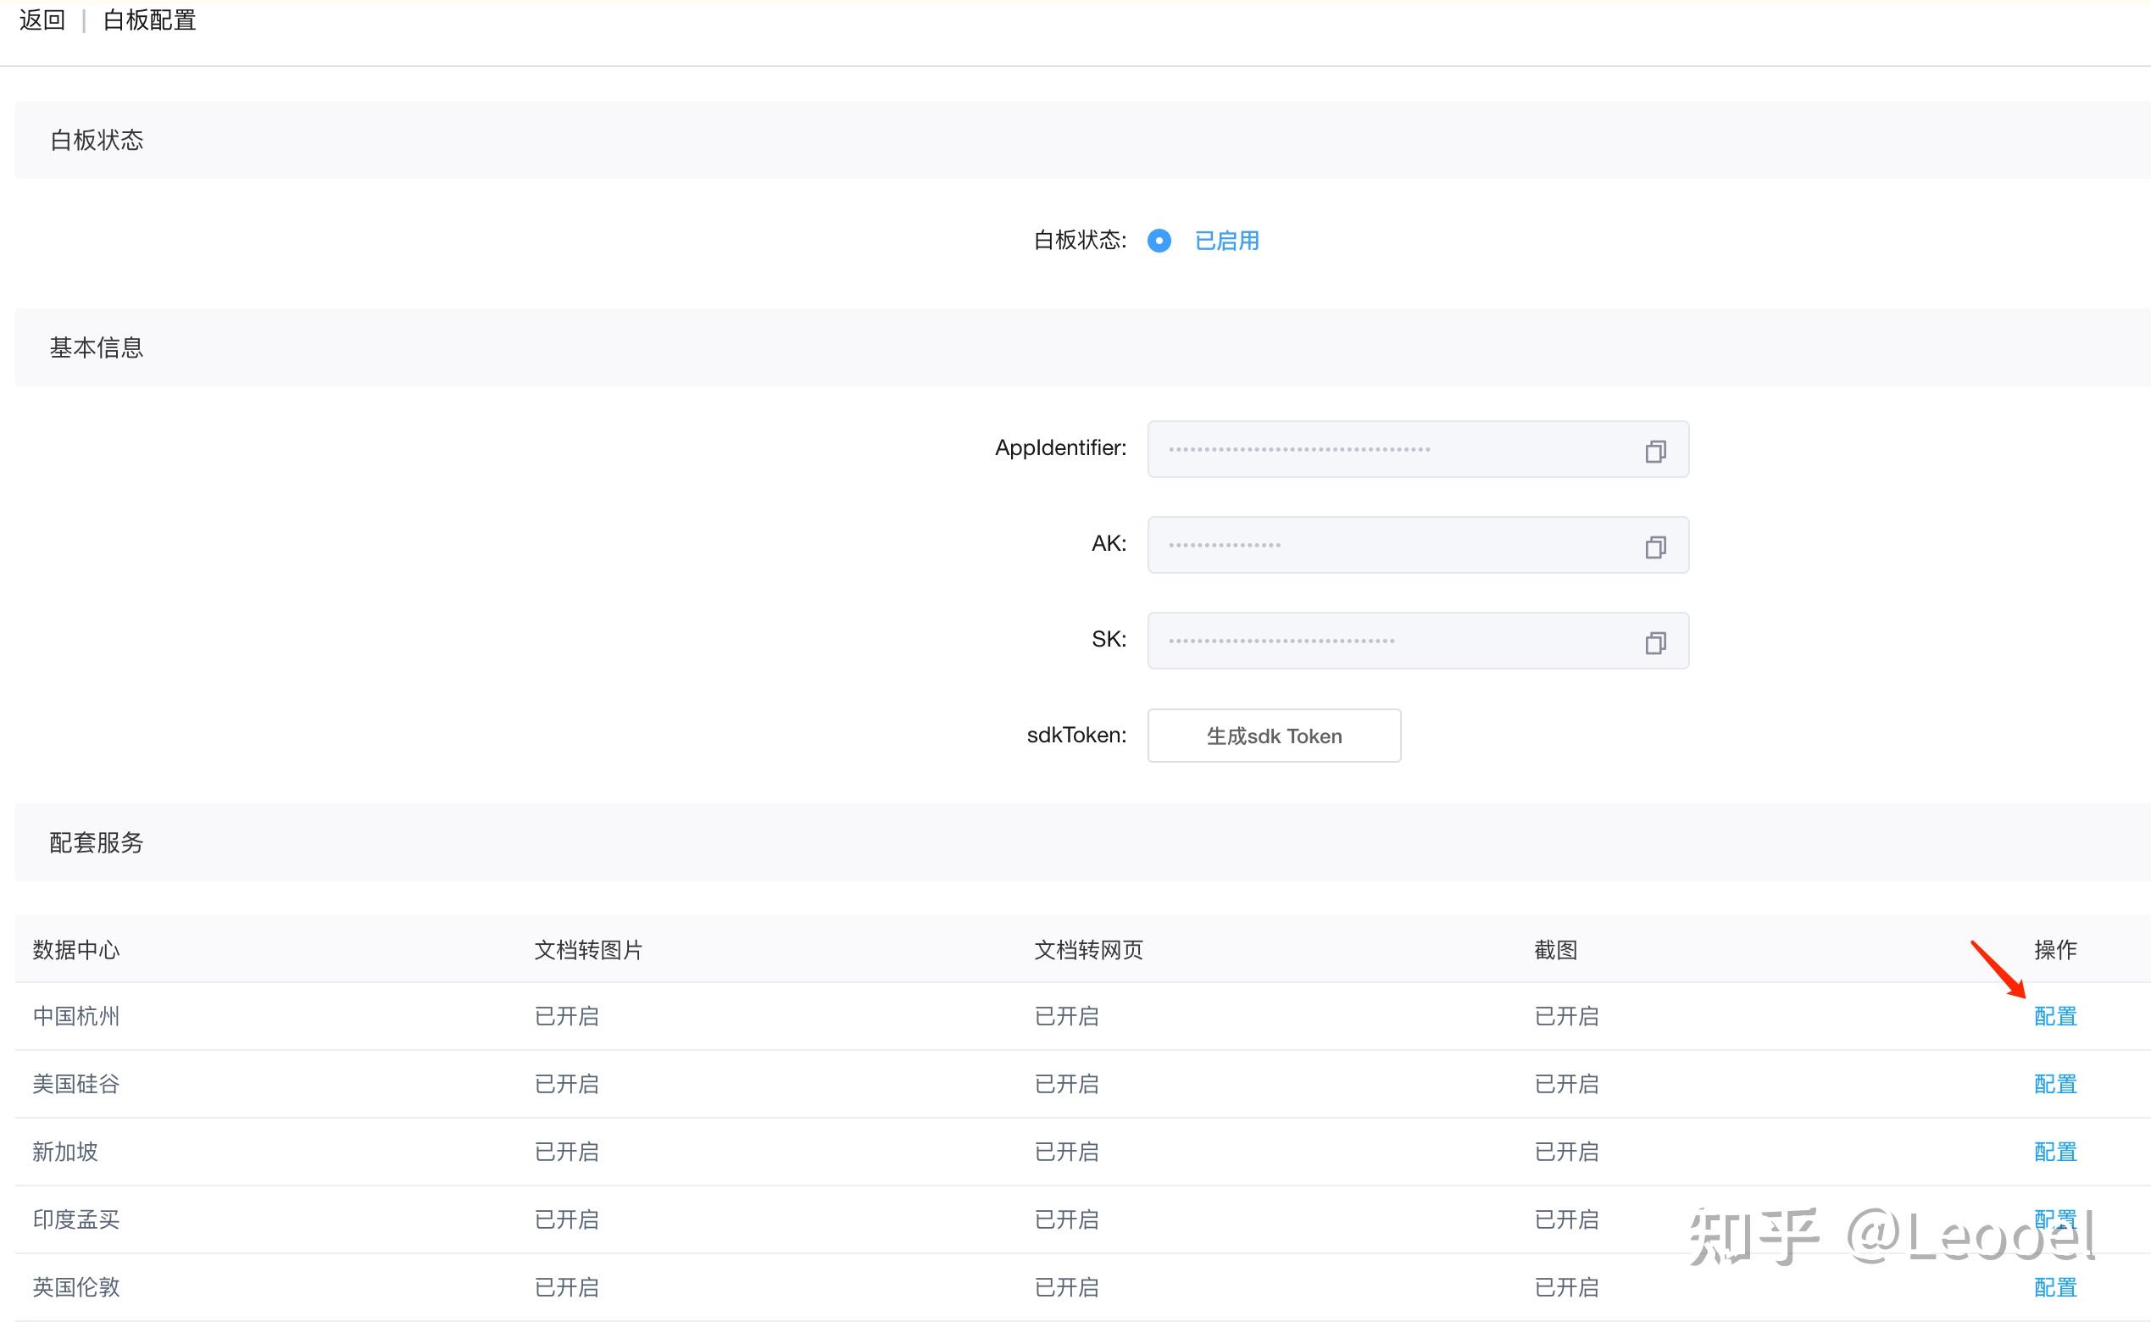Open 配置 for 中国杭州 data center
2151x1322 pixels.
tap(2055, 1016)
